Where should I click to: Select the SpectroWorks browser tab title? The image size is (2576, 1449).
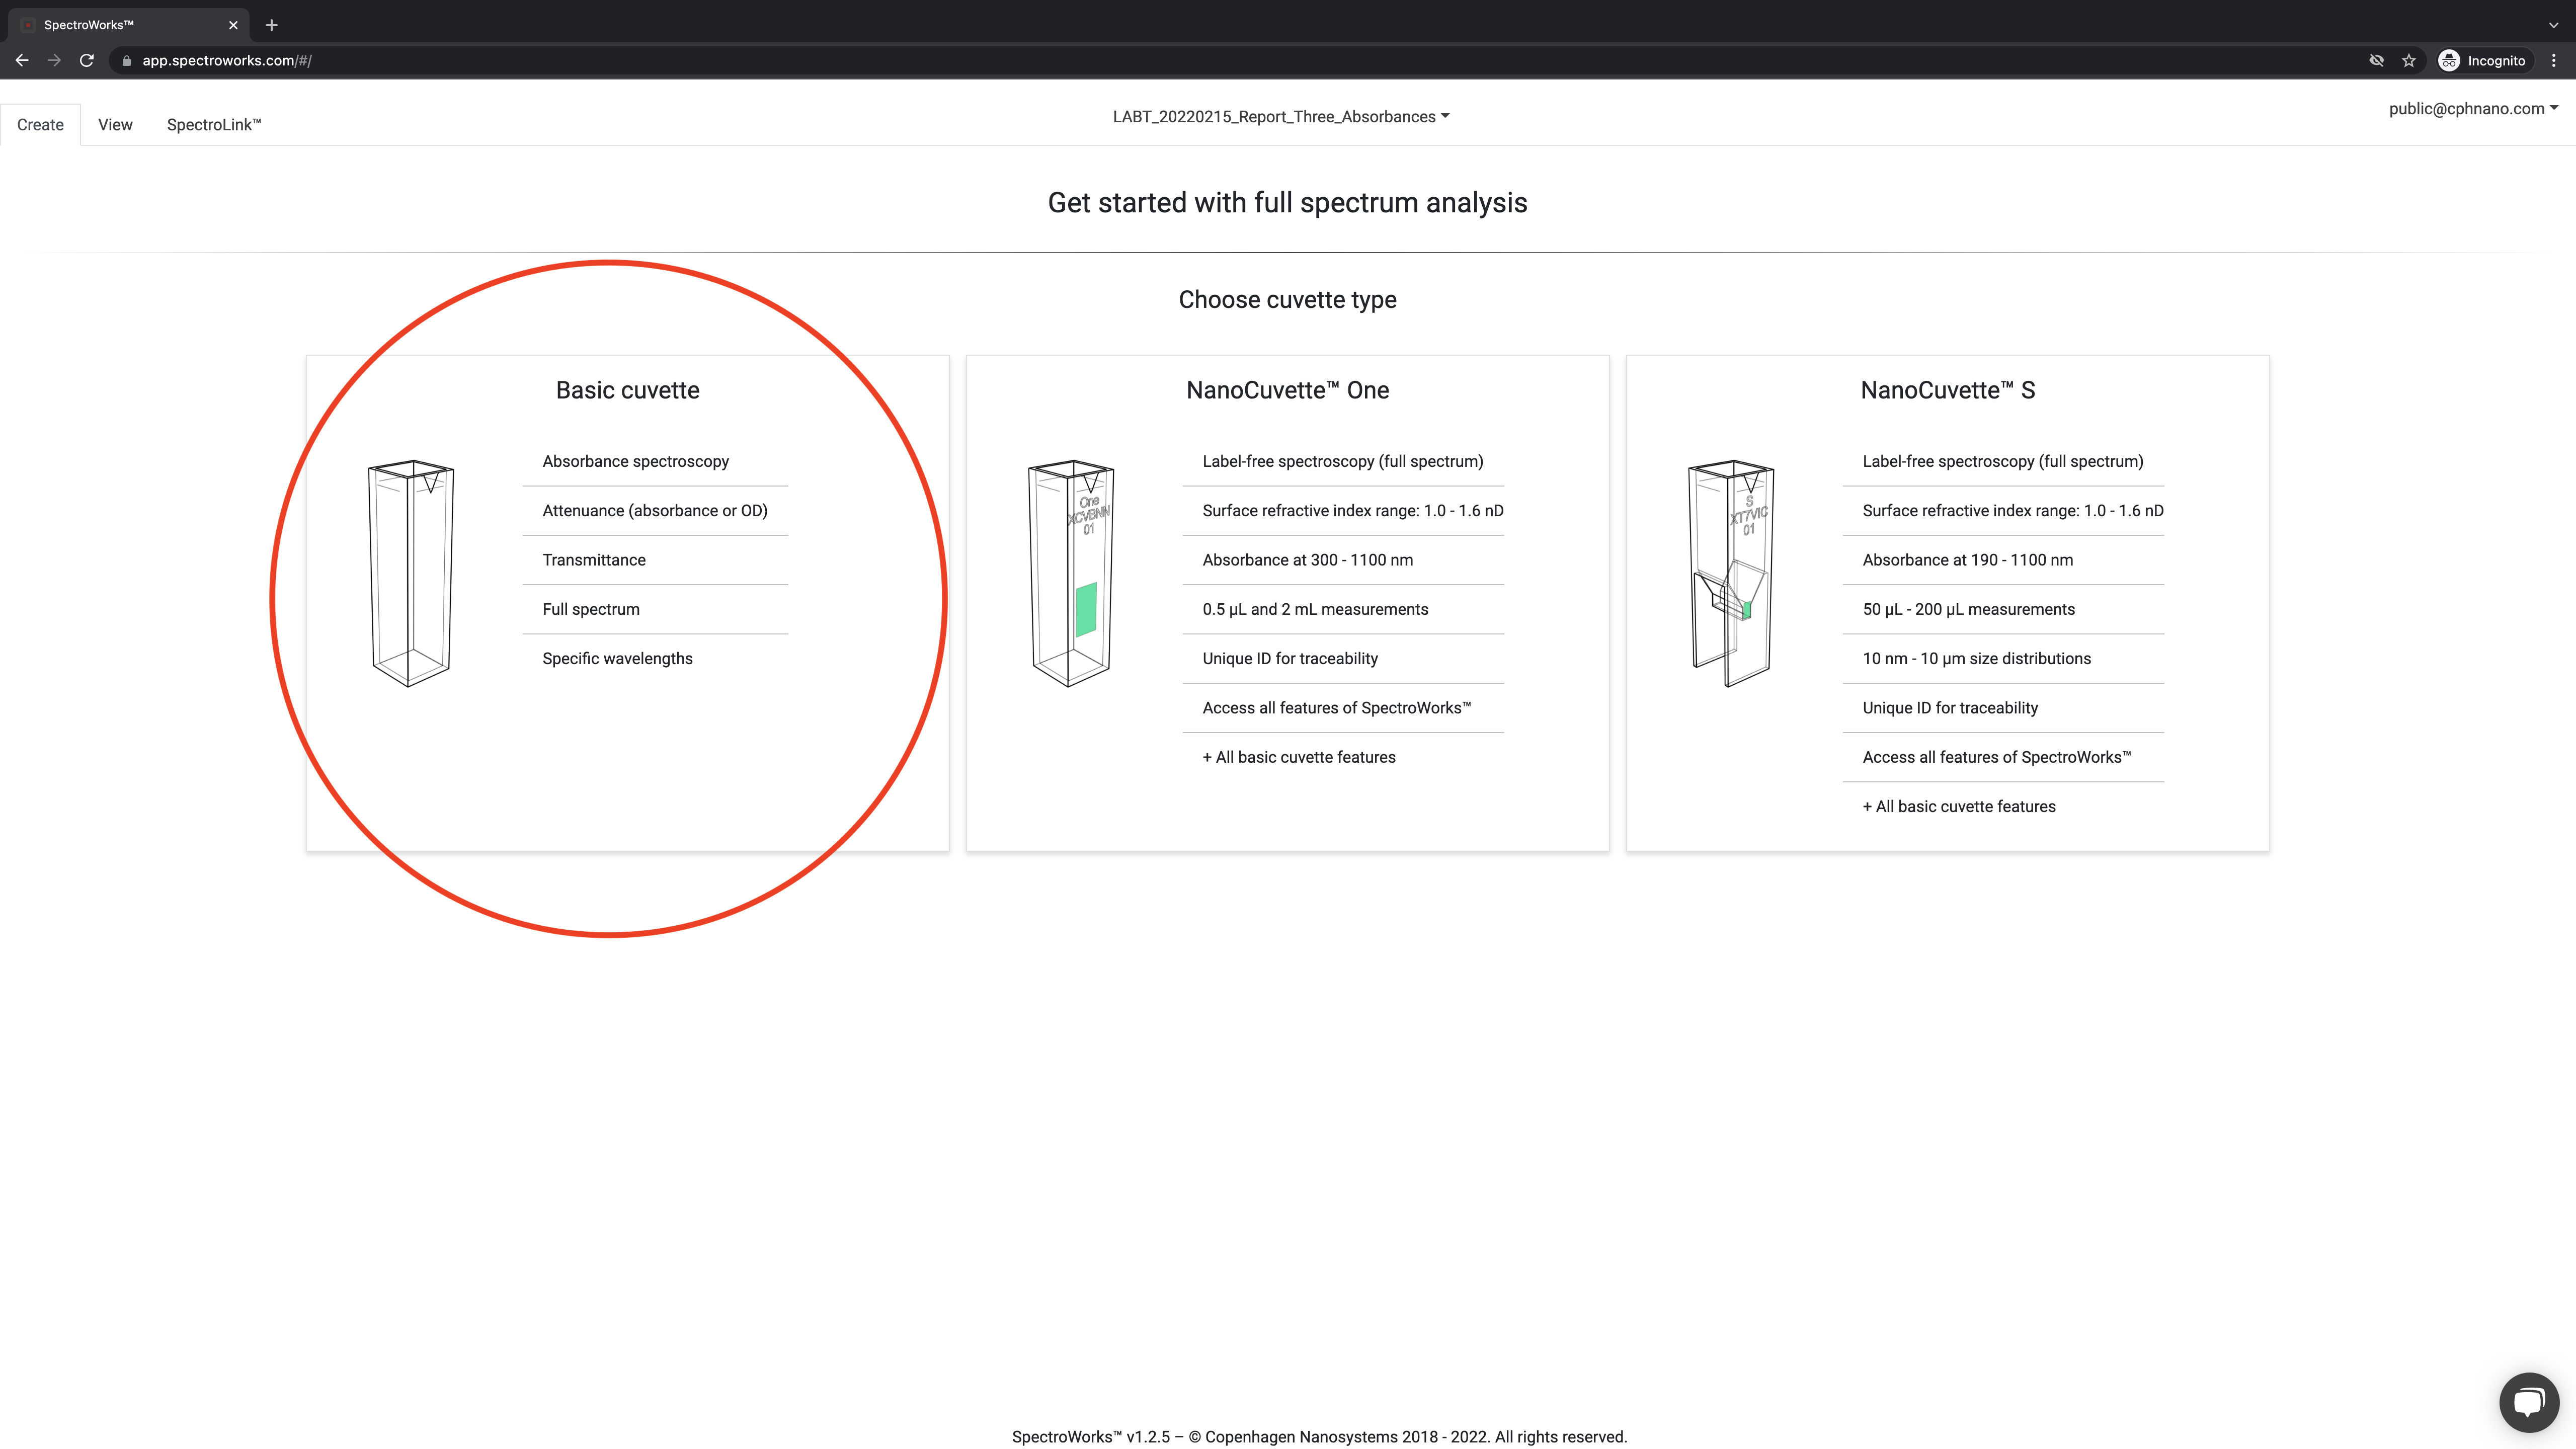coord(89,25)
